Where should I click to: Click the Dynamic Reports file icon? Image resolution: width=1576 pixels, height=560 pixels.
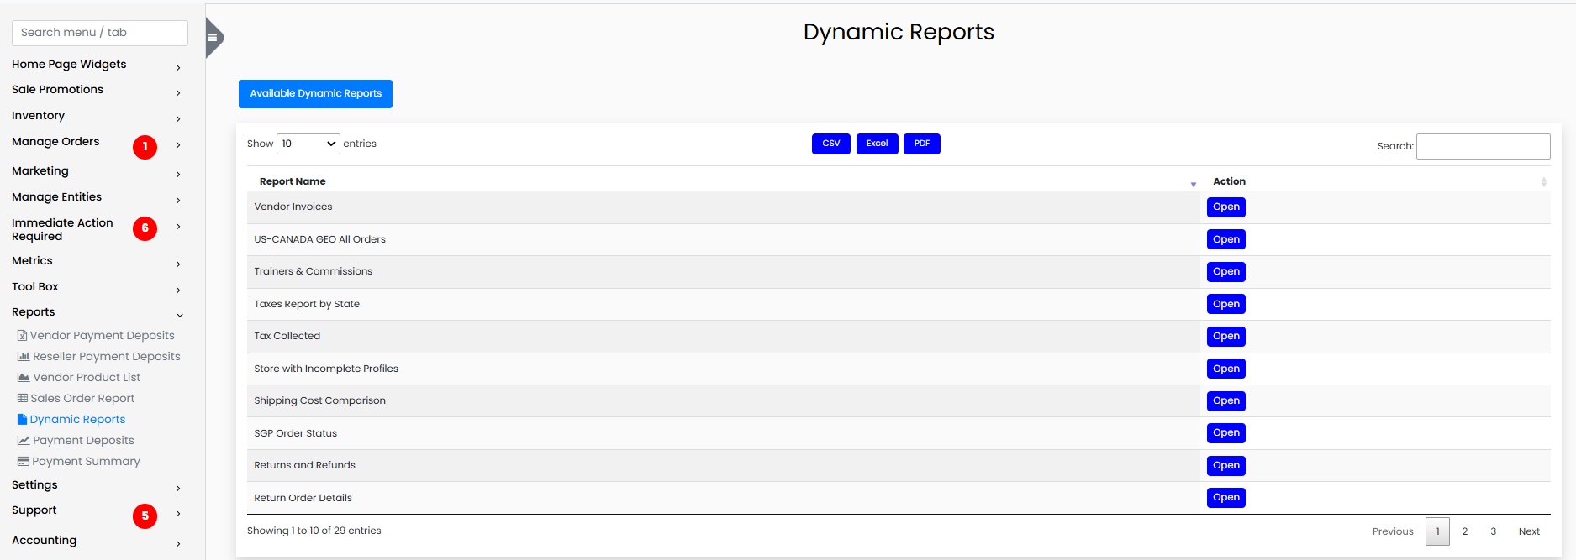(x=23, y=420)
